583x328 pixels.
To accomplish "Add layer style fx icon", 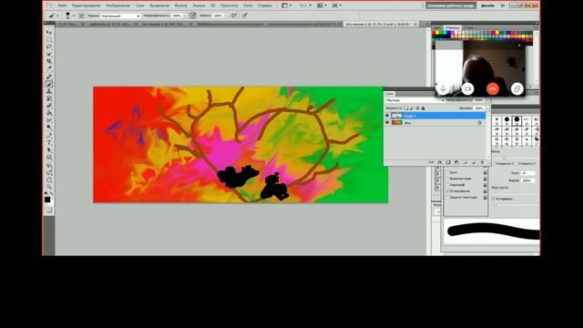I will pos(440,162).
